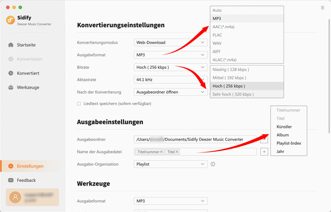Pick Titelnummer in the tag list

(x=289, y=110)
